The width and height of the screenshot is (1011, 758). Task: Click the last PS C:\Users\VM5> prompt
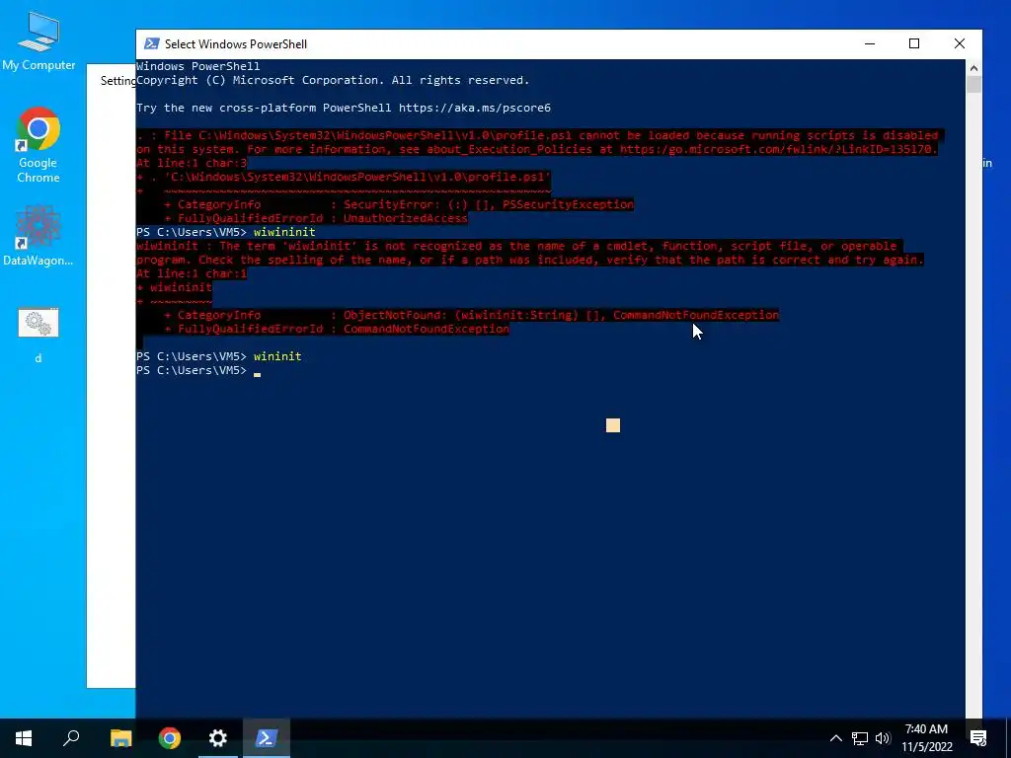(192, 370)
